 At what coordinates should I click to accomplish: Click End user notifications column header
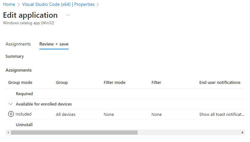tap(220, 82)
